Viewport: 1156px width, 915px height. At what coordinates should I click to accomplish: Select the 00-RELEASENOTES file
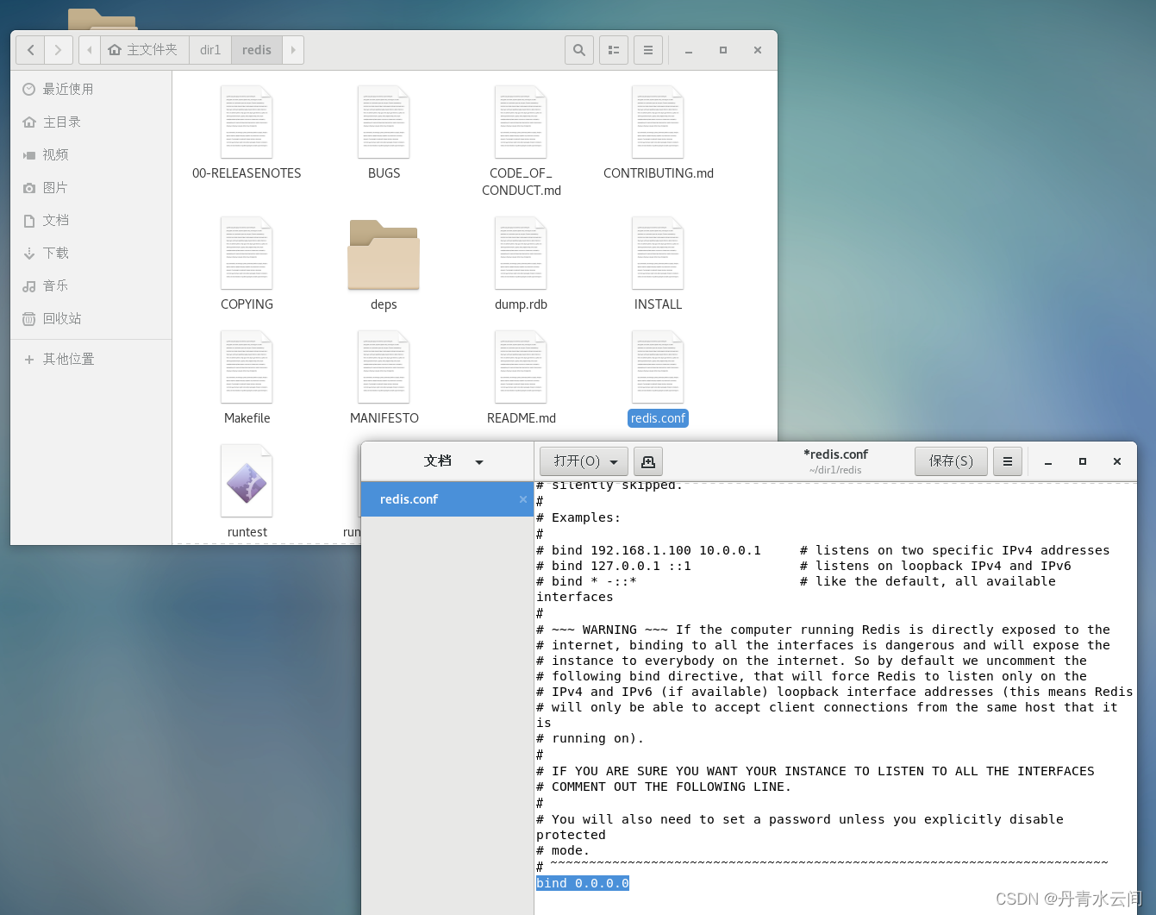point(247,134)
